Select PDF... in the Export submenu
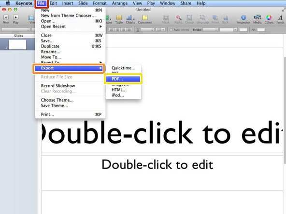The image size is (286, 214). (123, 79)
